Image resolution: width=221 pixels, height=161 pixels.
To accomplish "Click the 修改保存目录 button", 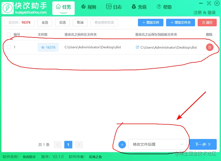I will click(104, 23).
